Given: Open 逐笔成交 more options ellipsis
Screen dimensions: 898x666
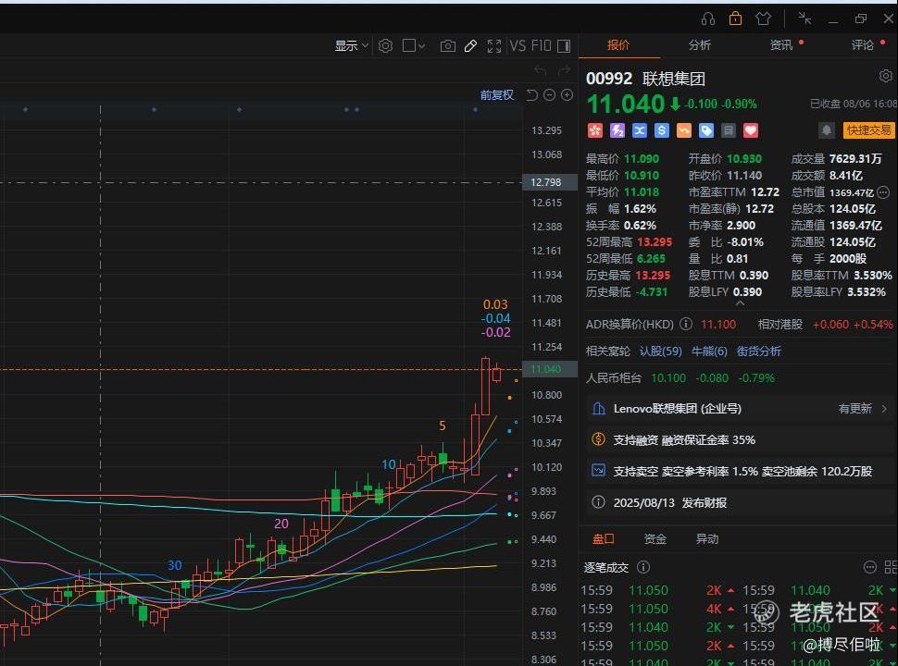Looking at the screenshot, I should pos(869,567).
